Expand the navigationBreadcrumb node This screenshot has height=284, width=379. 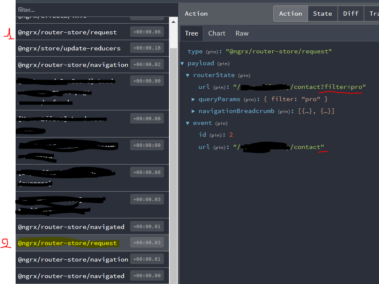[193, 111]
